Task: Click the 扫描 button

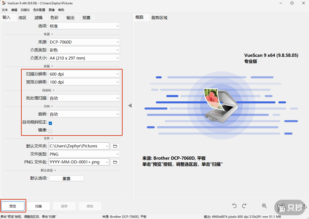Action: [38, 206]
